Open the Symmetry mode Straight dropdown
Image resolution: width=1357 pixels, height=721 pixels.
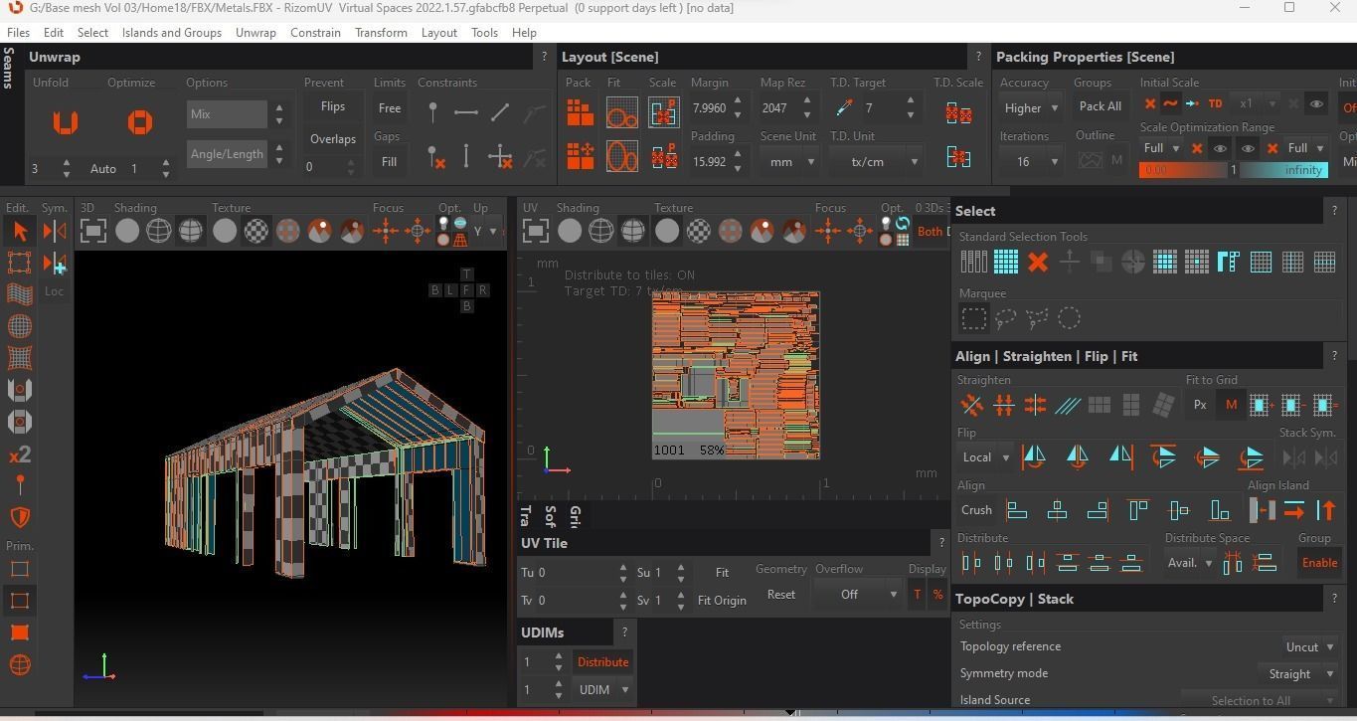[x=1298, y=673]
